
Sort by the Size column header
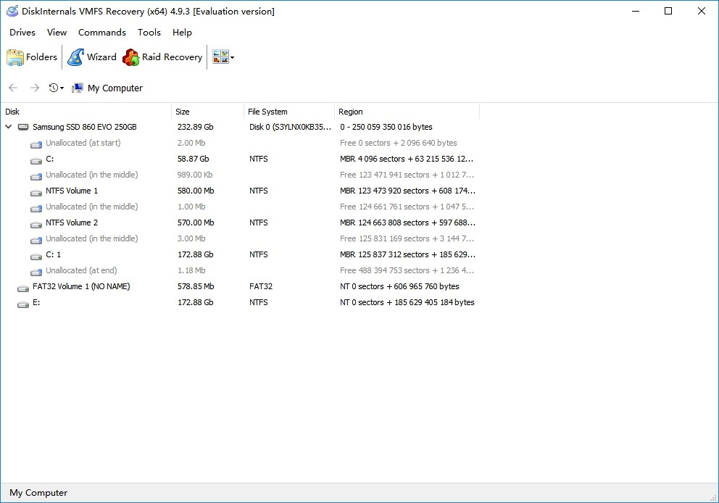(207, 112)
